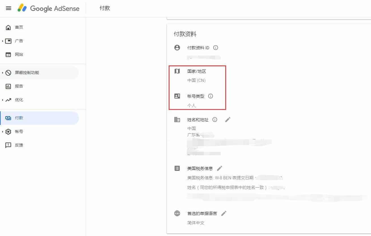The width and height of the screenshot is (371, 236).
Task: Expand the 广告 sidebar section
Action: 2,41
